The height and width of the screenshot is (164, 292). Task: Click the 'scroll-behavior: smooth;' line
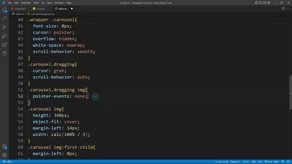point(64,51)
